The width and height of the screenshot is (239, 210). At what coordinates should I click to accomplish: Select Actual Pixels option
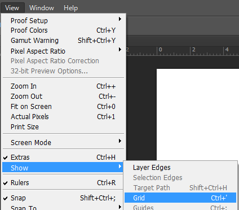(x=63, y=117)
